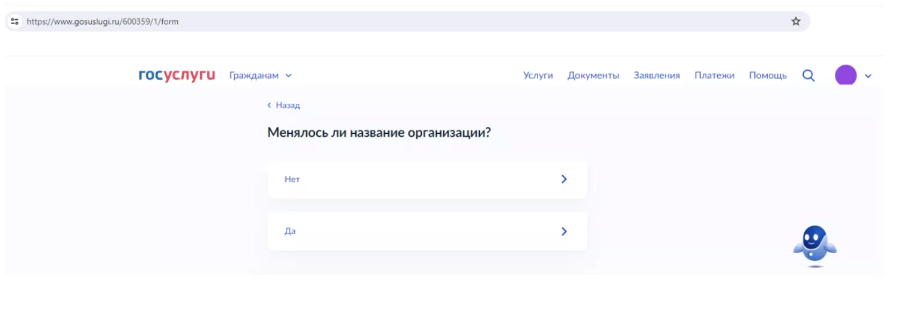Bookmark this page with the star icon
This screenshot has height=312, width=901.
point(796,22)
